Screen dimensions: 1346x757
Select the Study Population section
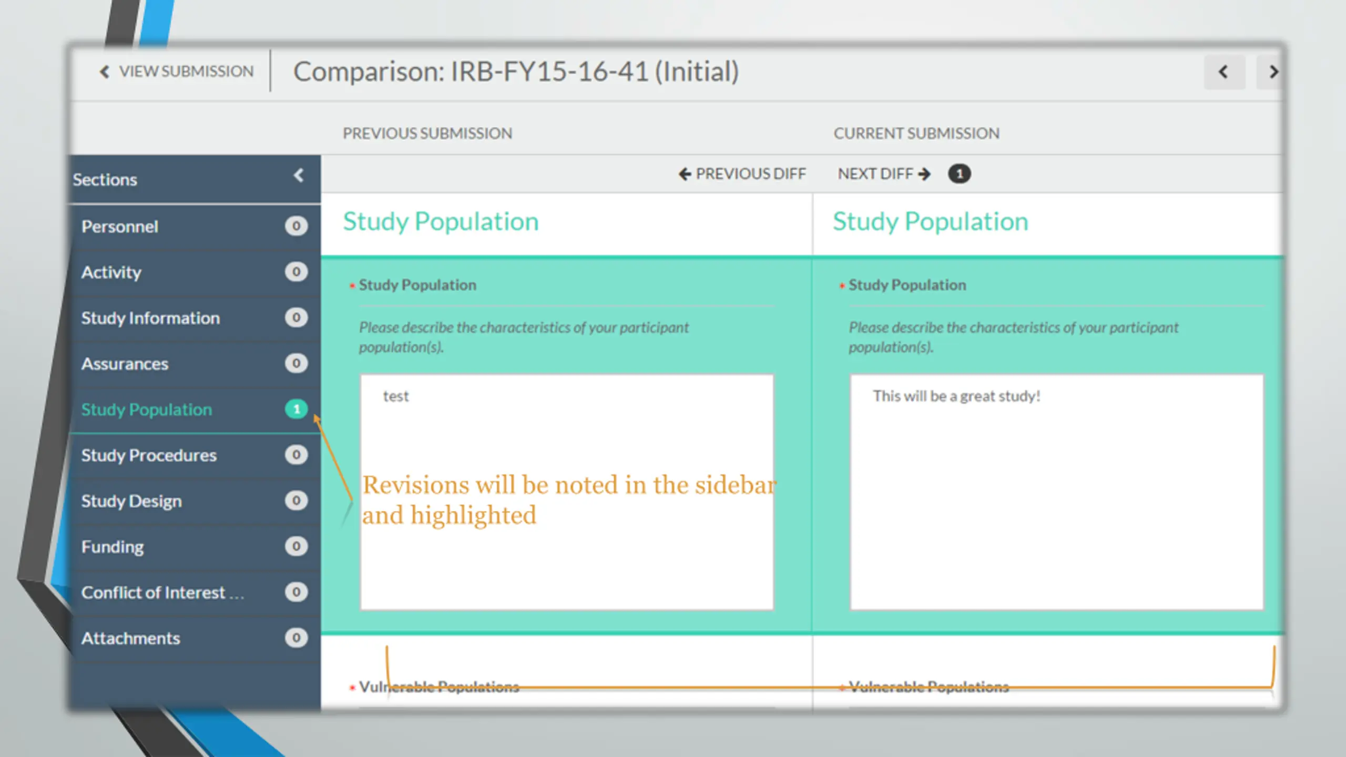coord(195,410)
